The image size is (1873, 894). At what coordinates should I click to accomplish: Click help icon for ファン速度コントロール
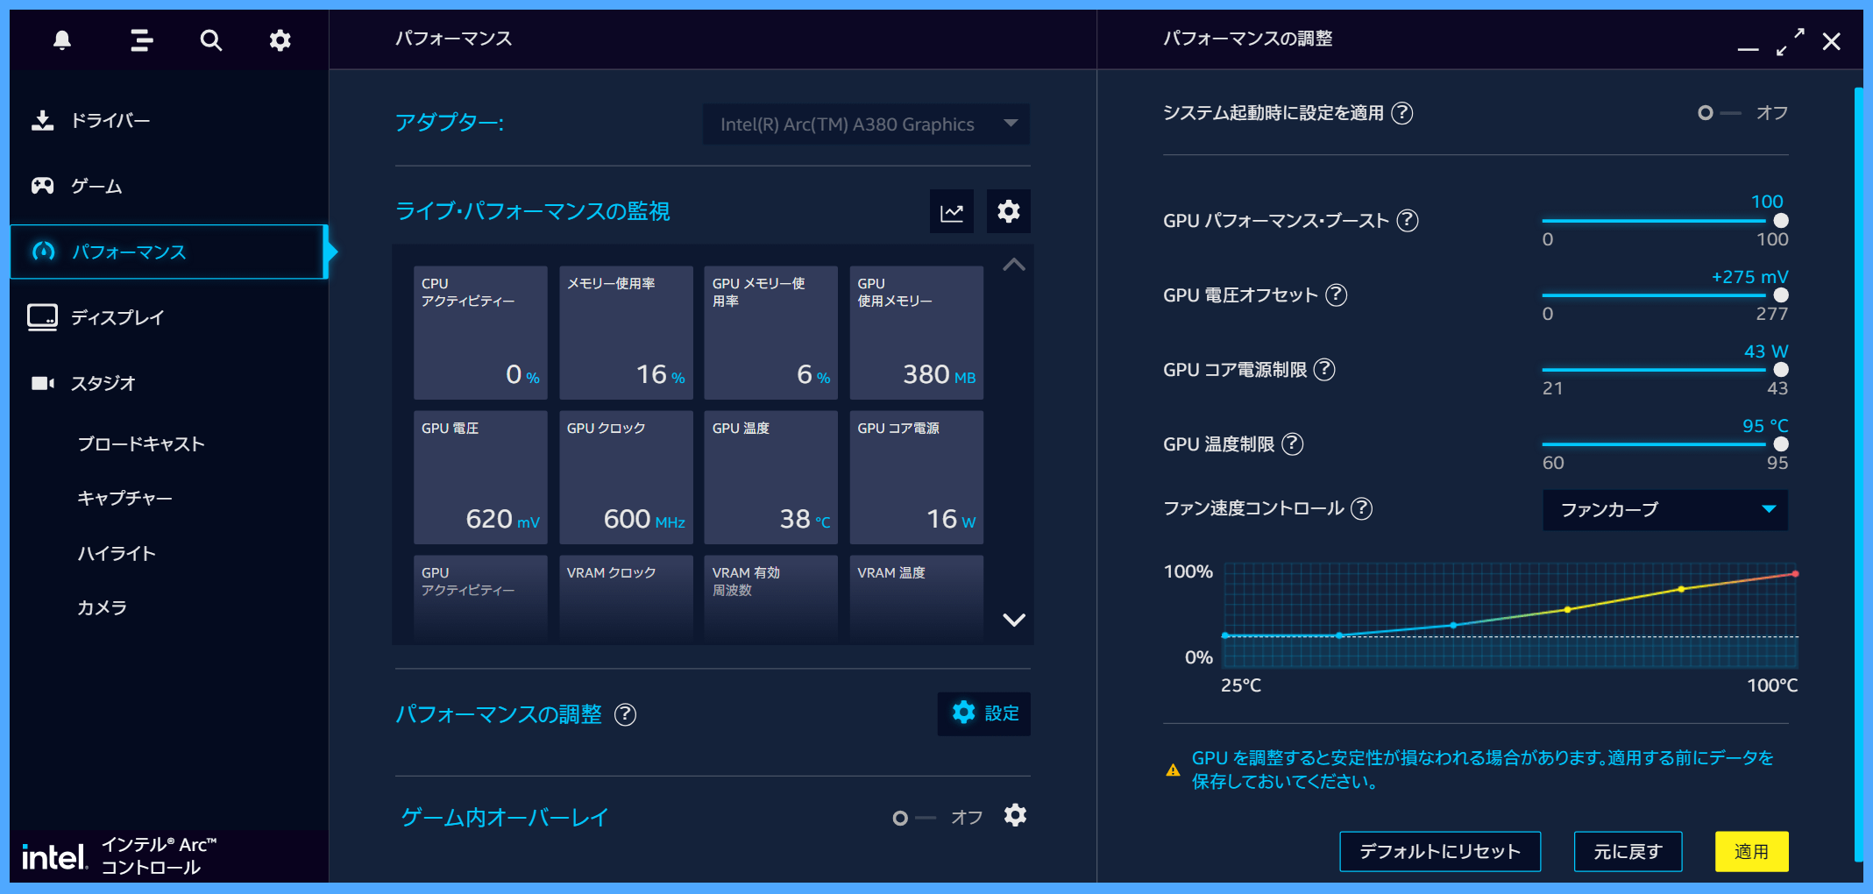coord(1362,508)
